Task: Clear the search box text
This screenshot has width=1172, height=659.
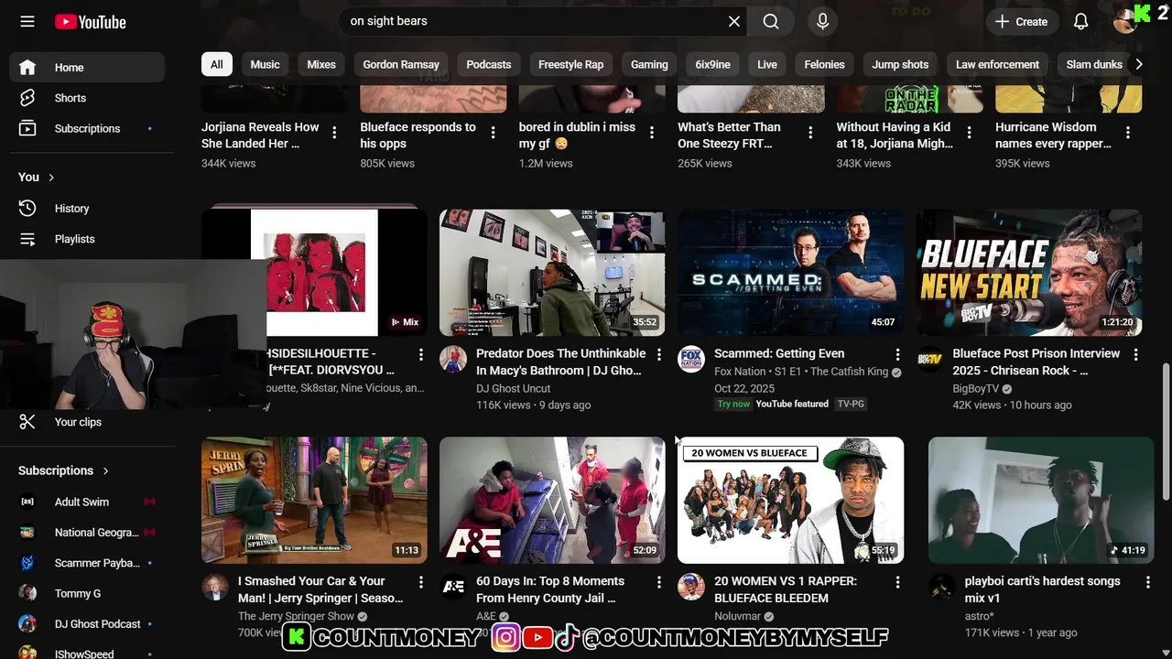Action: click(x=733, y=21)
